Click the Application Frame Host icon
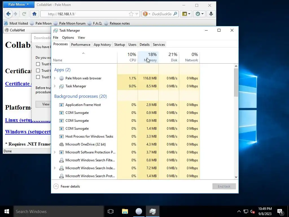 pyautogui.click(x=61, y=105)
